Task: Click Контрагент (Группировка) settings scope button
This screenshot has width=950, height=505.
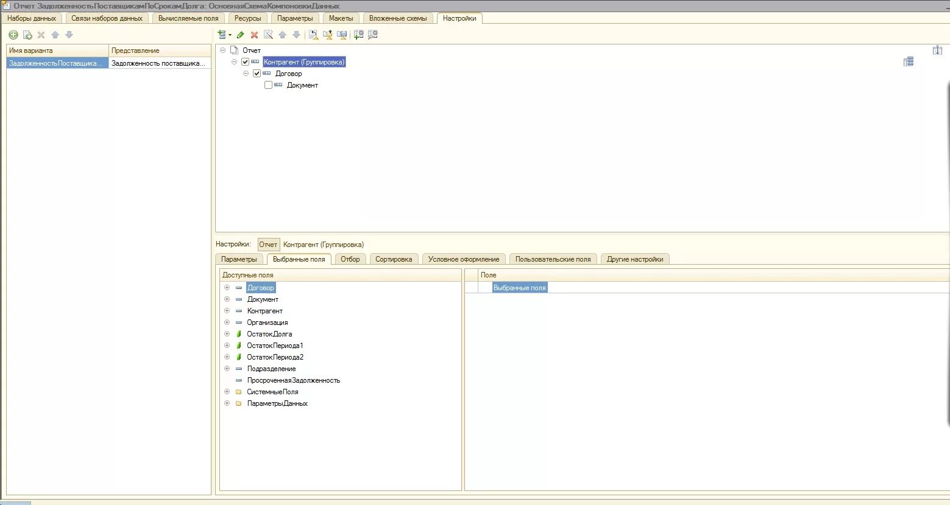Action: tap(324, 245)
